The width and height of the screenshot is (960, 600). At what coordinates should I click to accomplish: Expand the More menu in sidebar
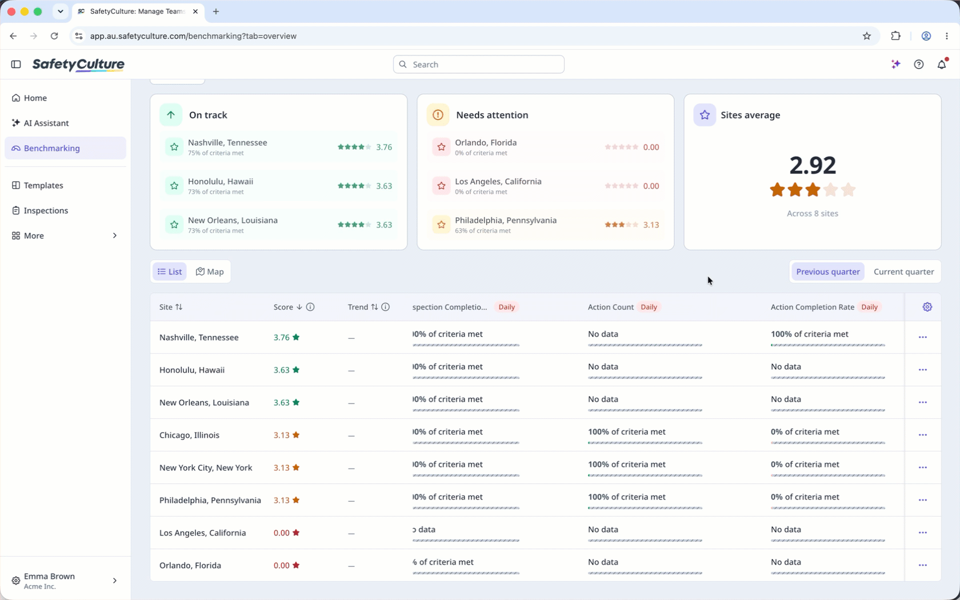(65, 235)
